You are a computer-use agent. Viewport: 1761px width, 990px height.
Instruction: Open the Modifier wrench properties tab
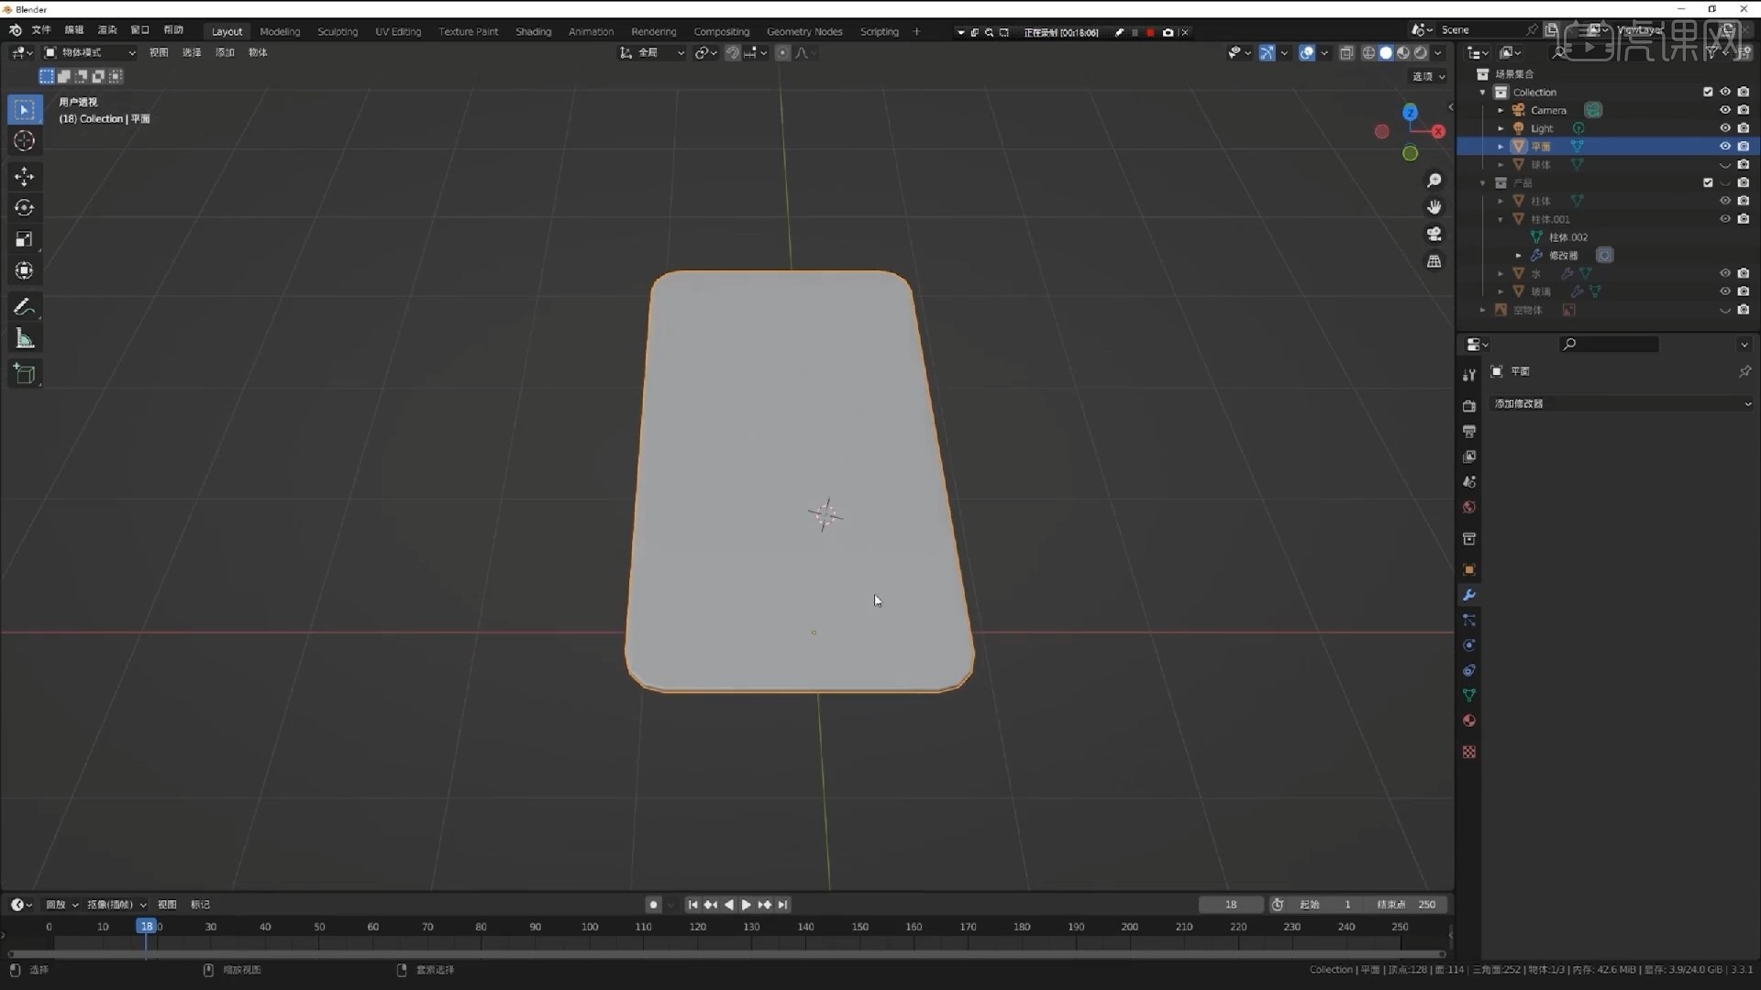[1469, 595]
